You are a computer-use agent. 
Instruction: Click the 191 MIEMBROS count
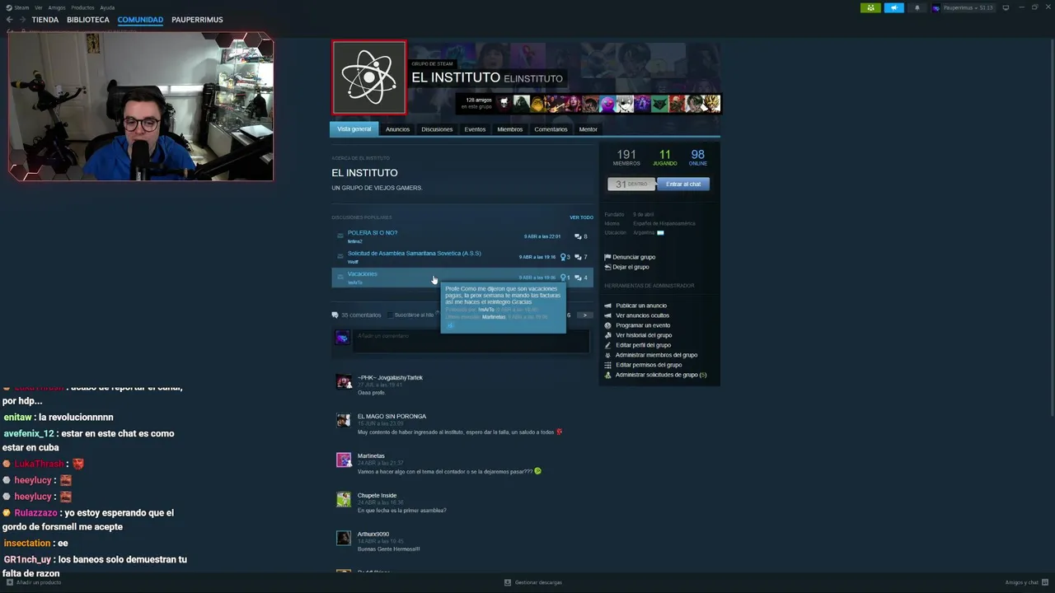tap(626, 156)
